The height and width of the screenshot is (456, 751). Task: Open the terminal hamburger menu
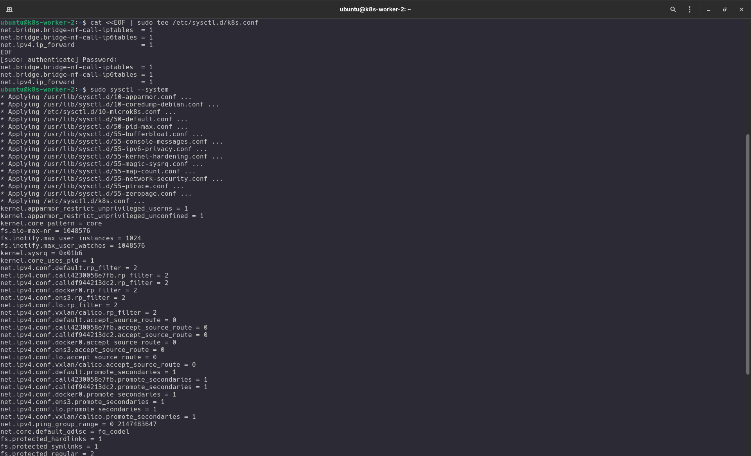(690, 9)
